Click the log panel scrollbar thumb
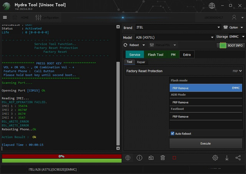This screenshot has width=246, height=174. [118, 104]
